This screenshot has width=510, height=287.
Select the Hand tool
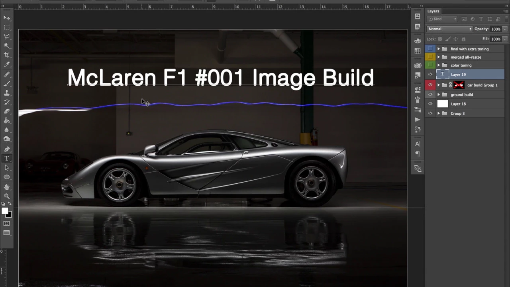click(x=7, y=187)
